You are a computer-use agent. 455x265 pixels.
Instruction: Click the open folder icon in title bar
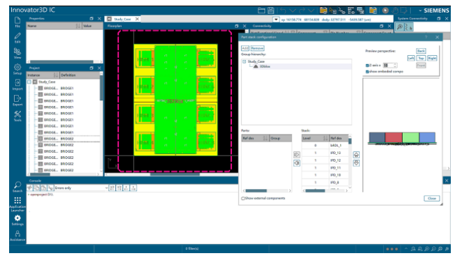tap(261, 10)
